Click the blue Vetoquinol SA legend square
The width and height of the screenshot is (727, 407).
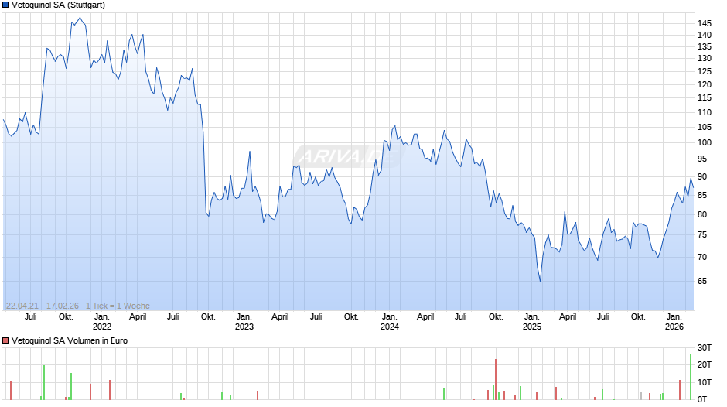coord(5,5)
